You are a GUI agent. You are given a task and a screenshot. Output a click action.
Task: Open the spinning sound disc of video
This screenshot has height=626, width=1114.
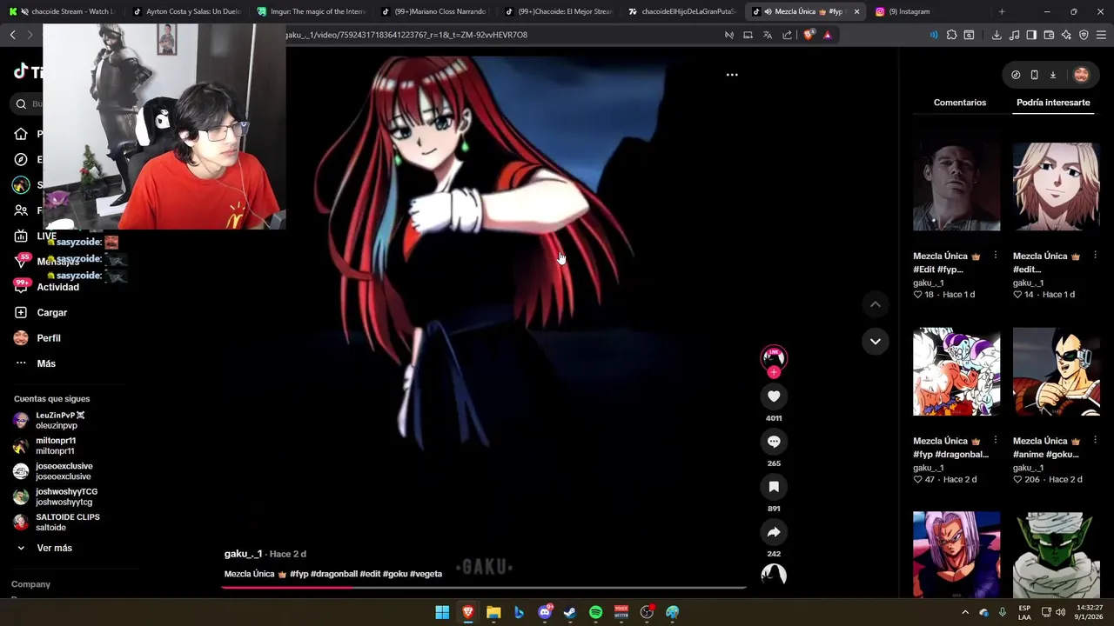pyautogui.click(x=774, y=575)
